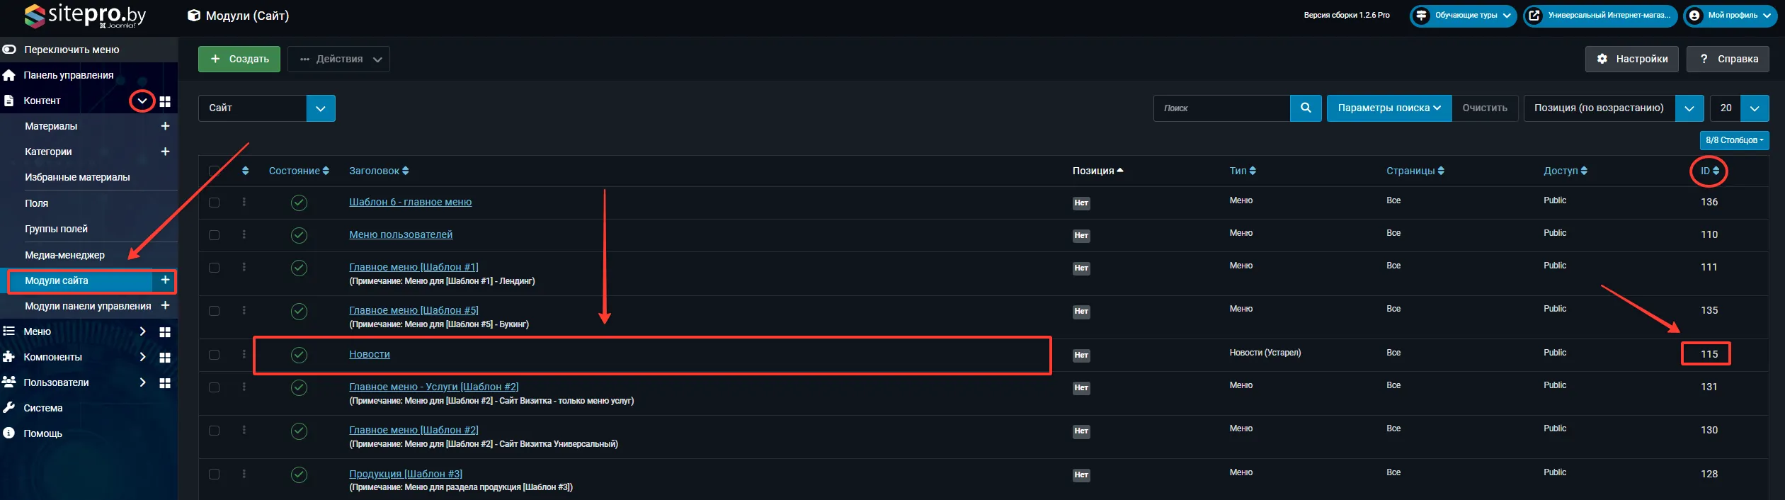Open the Новости module link
The image size is (1785, 500).
tap(369, 354)
